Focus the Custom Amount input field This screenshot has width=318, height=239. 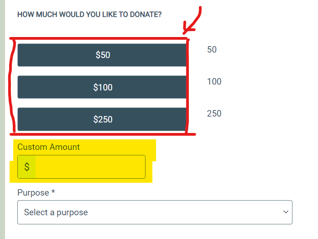[89, 167]
